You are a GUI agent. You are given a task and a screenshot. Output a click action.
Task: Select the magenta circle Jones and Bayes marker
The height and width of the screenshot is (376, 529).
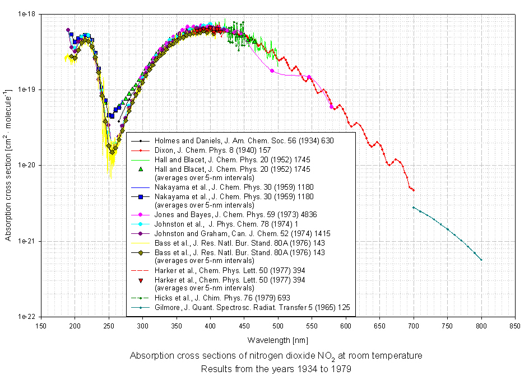[141, 215]
